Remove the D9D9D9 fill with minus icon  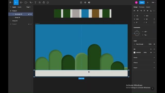point(154,52)
